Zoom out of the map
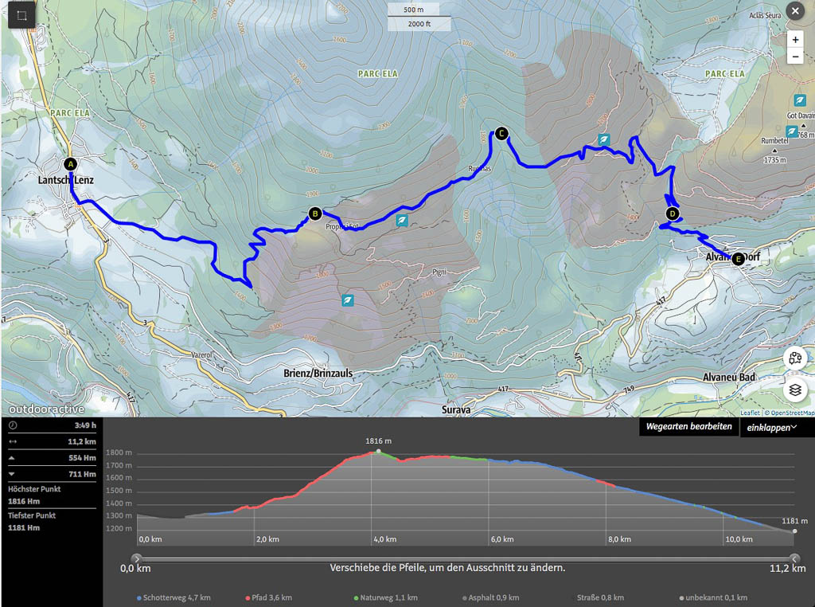The width and height of the screenshot is (815, 607). 795,57
